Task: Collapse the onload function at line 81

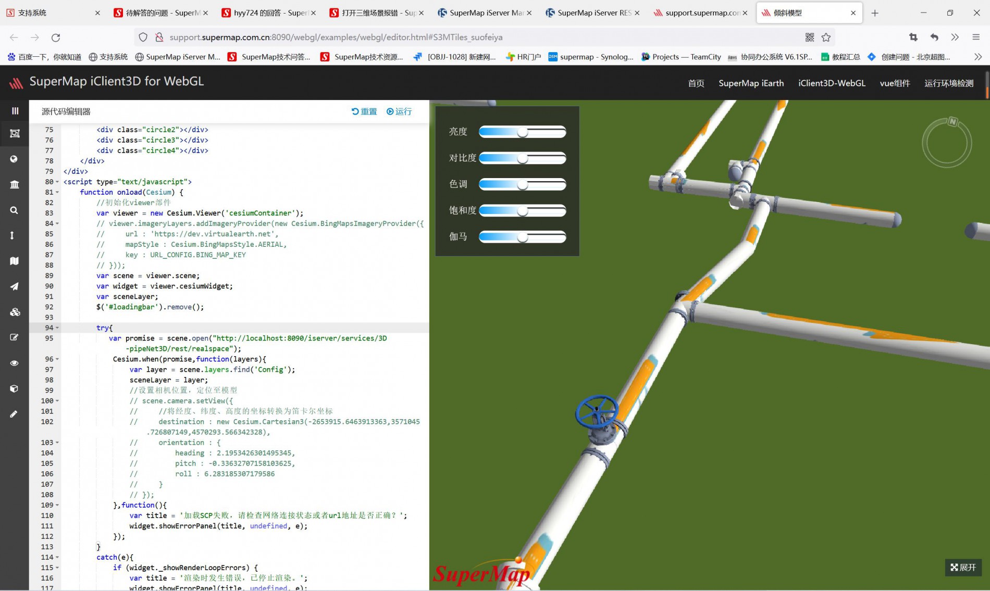Action: pos(57,192)
